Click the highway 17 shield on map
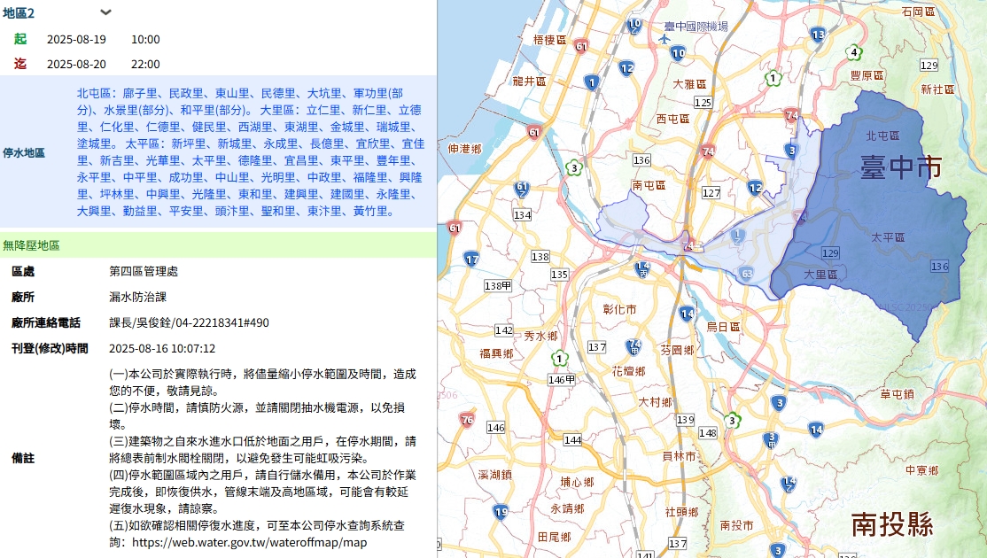 pyautogui.click(x=471, y=260)
